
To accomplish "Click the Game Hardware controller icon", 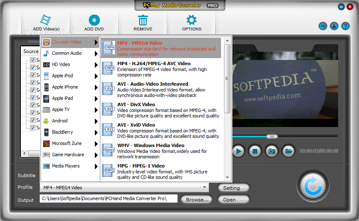I will [46, 155].
